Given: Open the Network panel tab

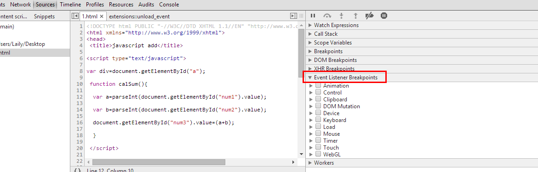Looking at the screenshot, I should tap(21, 5).
